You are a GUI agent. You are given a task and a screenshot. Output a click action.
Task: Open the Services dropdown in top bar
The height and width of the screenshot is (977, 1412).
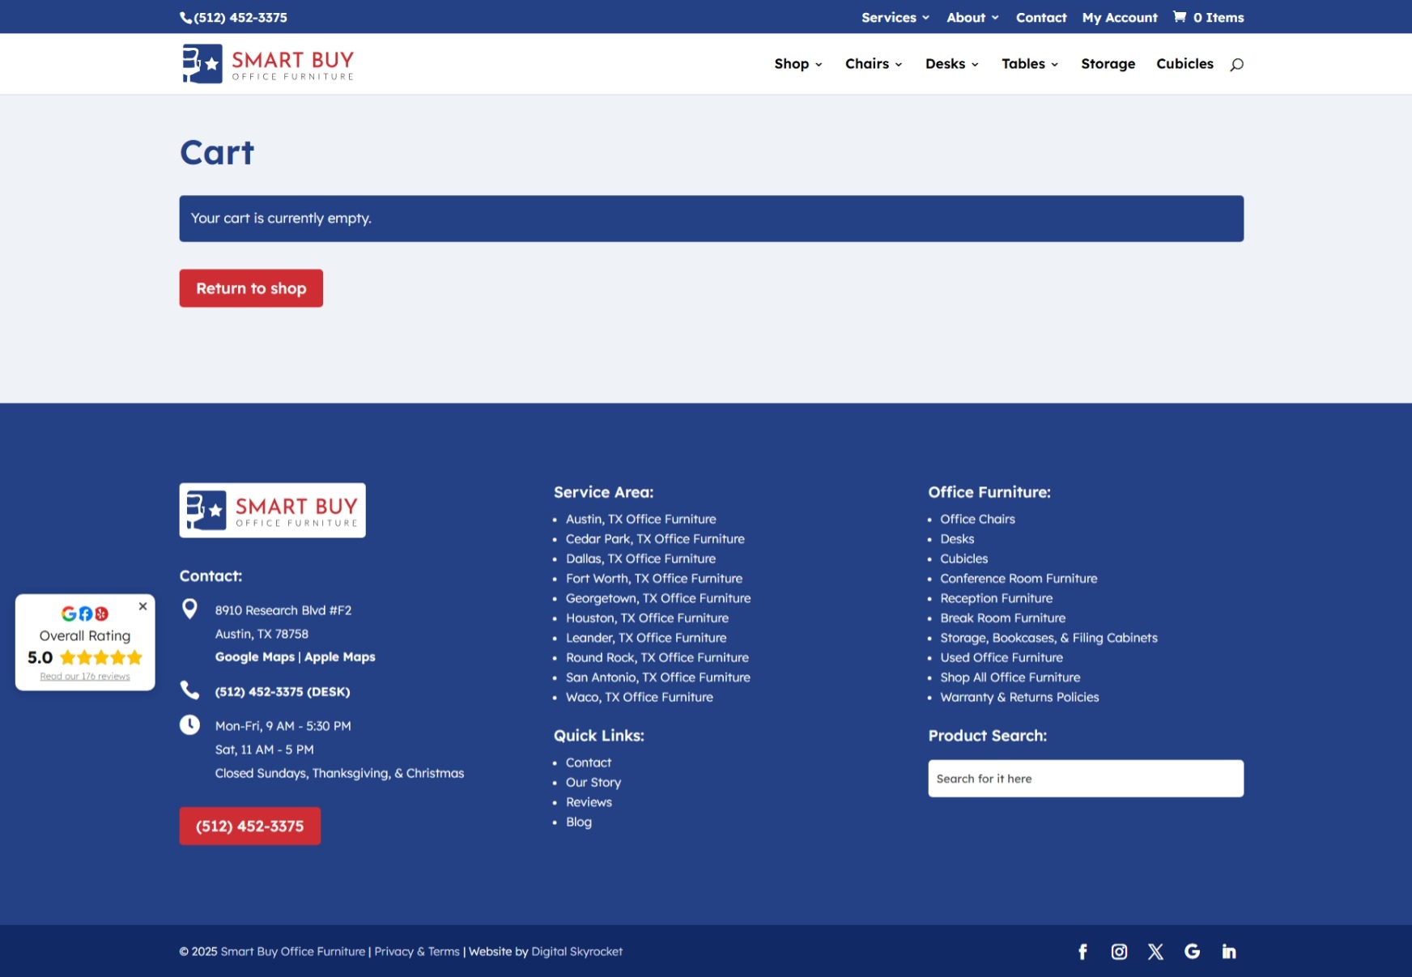click(895, 17)
